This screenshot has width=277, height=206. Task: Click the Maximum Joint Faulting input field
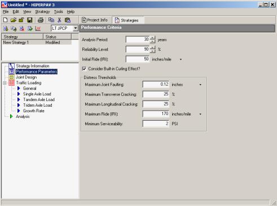click(156, 84)
